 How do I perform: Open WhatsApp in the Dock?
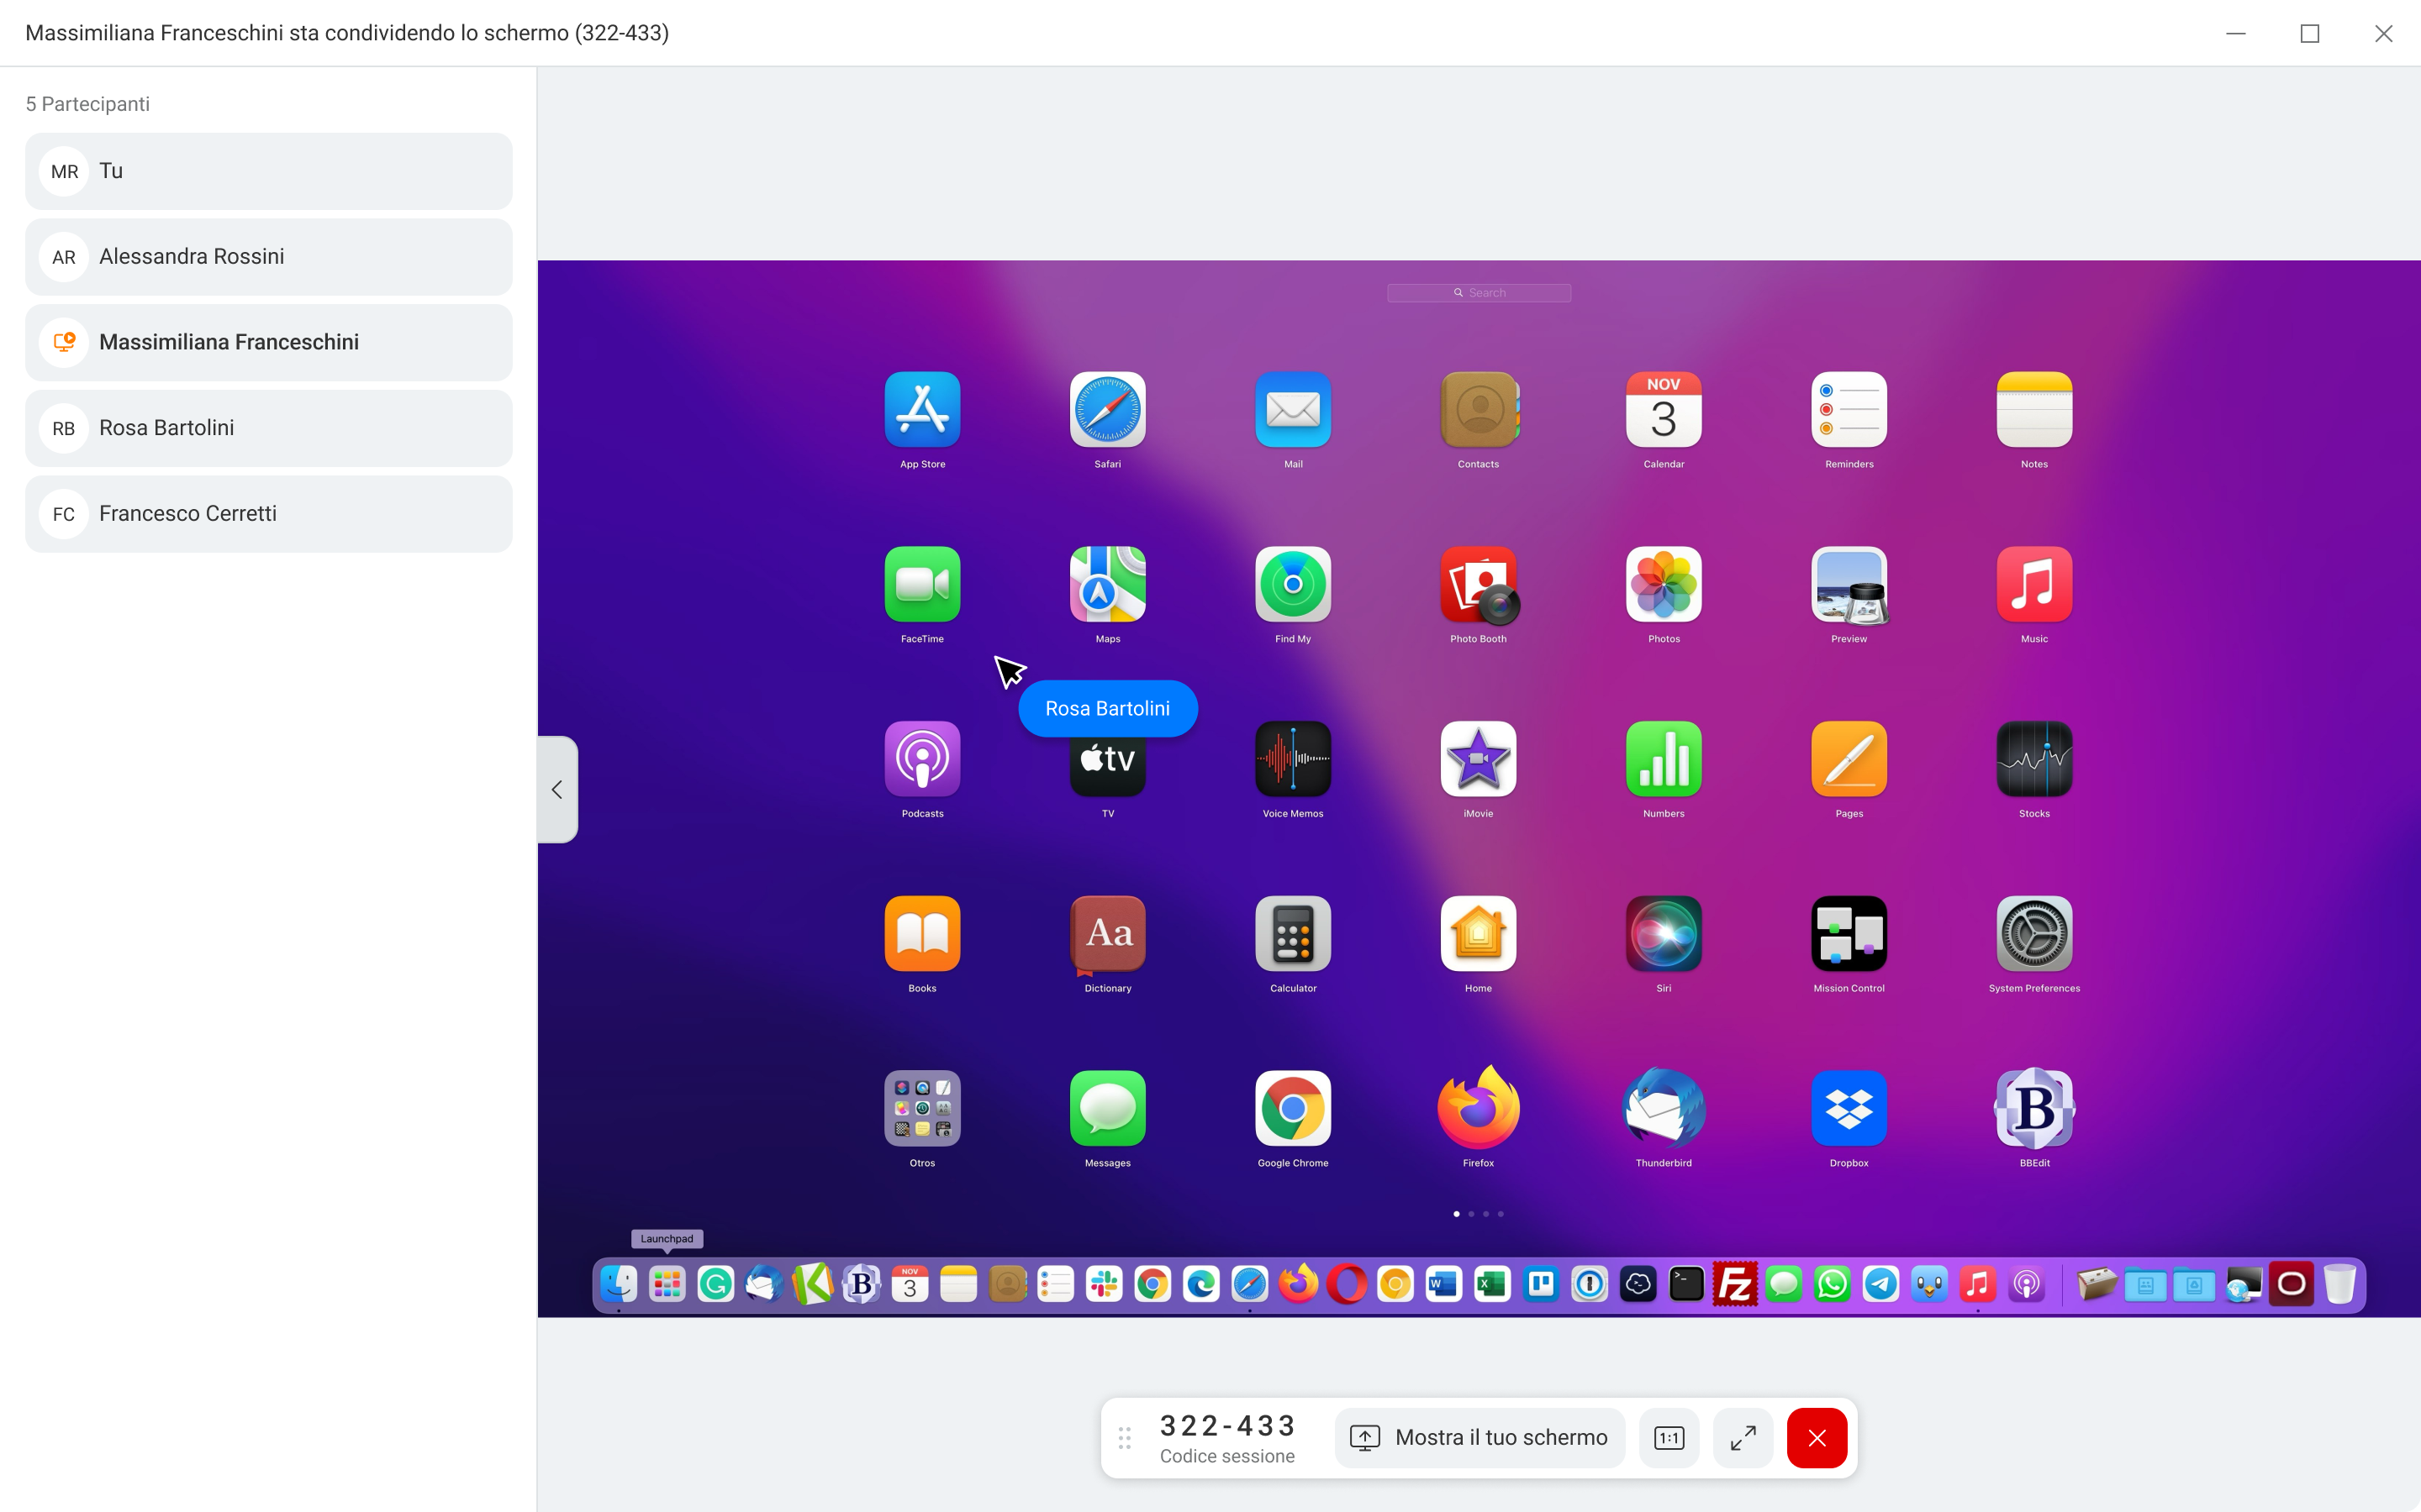click(1832, 1284)
